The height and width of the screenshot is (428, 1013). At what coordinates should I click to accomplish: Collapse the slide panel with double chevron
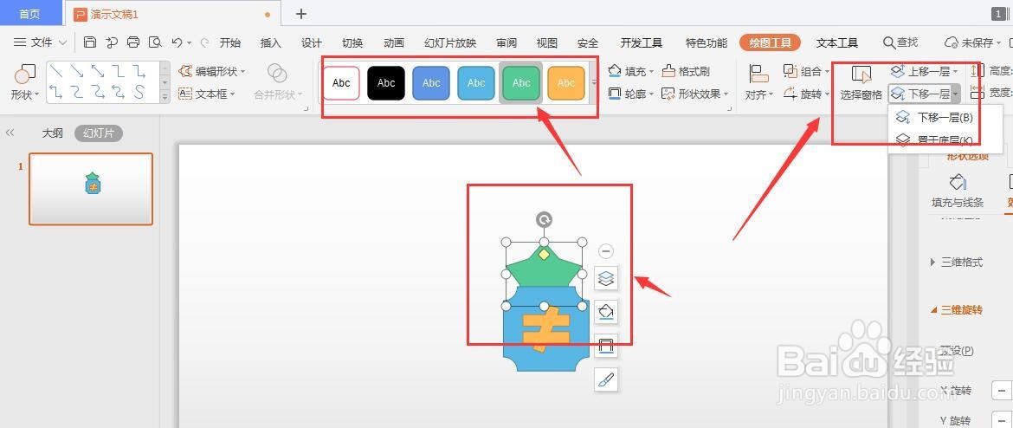coord(10,133)
